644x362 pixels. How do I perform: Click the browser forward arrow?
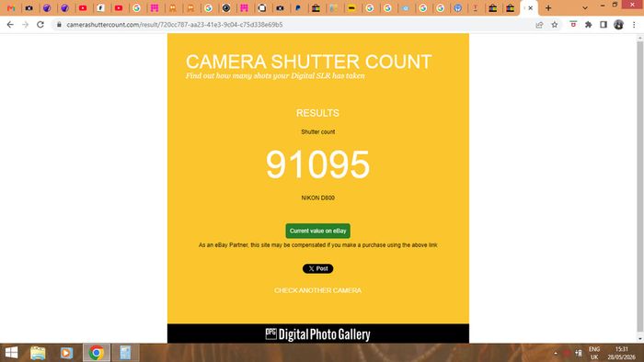(x=26, y=25)
